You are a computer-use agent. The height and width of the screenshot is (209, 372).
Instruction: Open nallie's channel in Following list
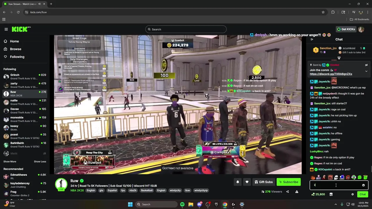tap(25, 102)
